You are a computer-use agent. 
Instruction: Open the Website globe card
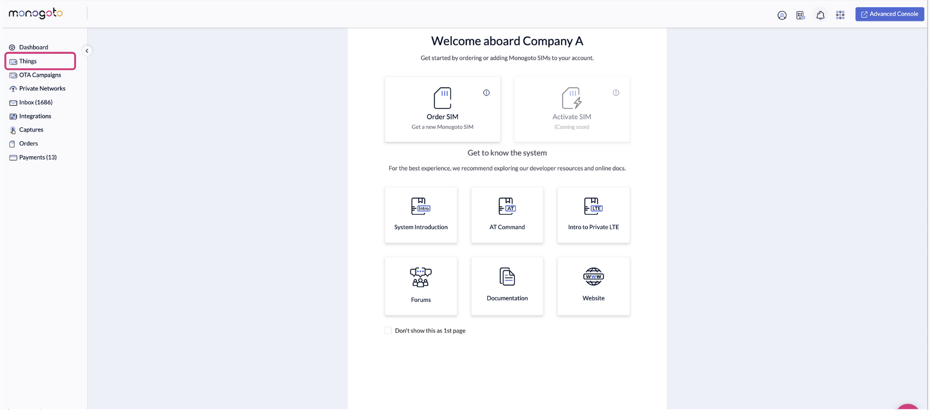point(593,286)
